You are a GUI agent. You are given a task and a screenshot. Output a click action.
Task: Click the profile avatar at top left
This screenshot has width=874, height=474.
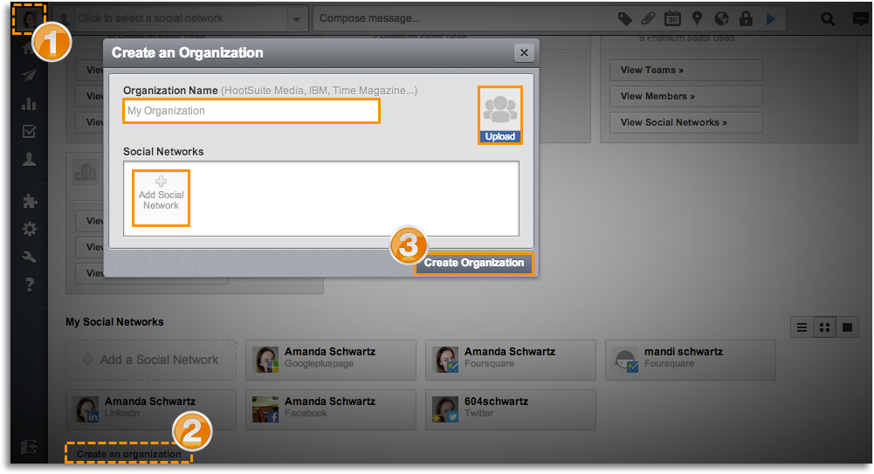tap(29, 19)
